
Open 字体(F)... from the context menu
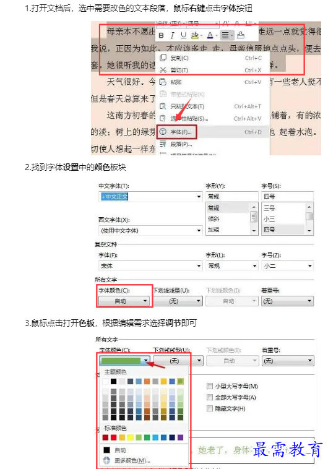(213, 132)
